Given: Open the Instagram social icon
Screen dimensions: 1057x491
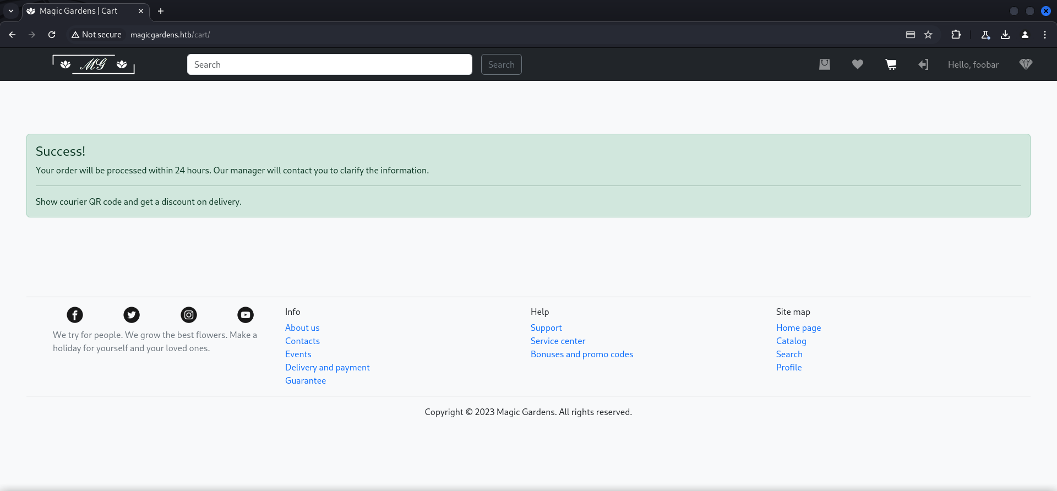Looking at the screenshot, I should (x=189, y=315).
